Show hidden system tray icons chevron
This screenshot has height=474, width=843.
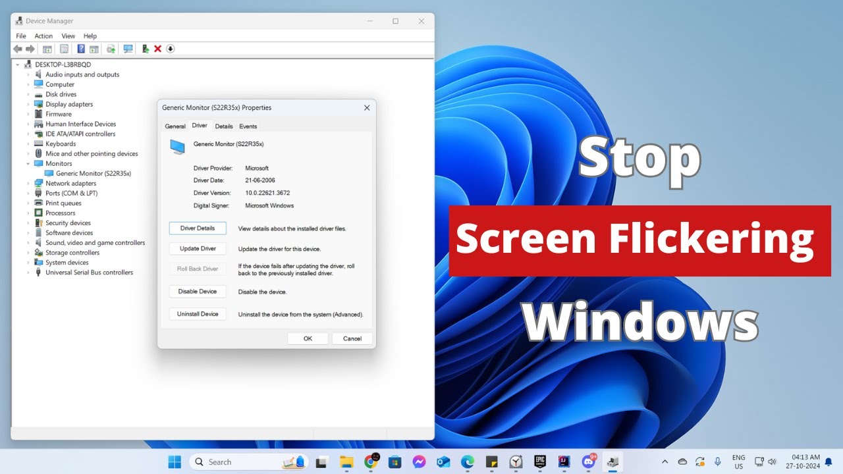click(665, 461)
